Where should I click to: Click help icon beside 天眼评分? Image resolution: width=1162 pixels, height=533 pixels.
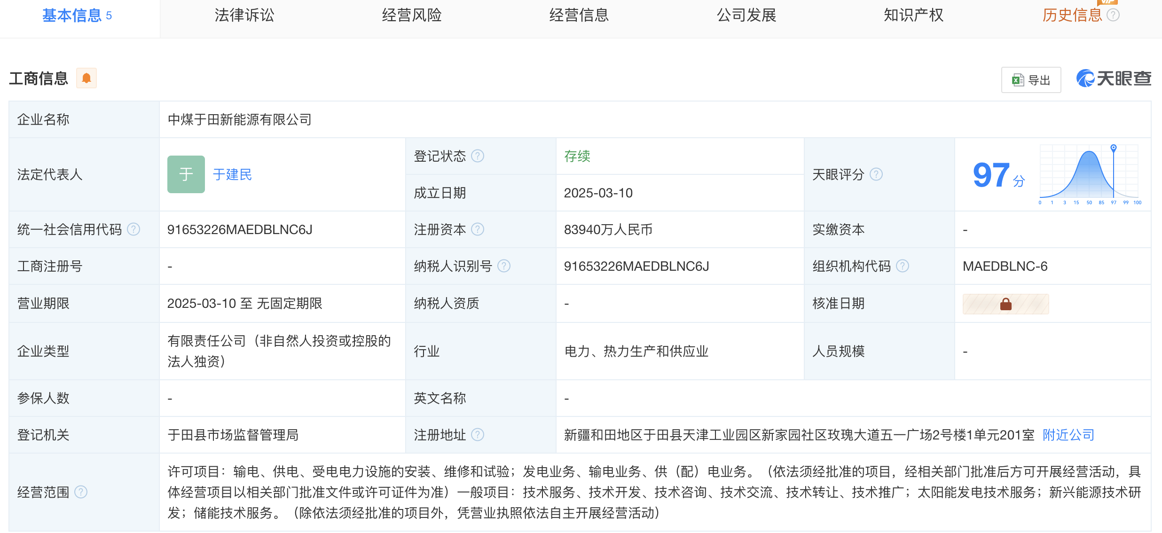coord(876,174)
